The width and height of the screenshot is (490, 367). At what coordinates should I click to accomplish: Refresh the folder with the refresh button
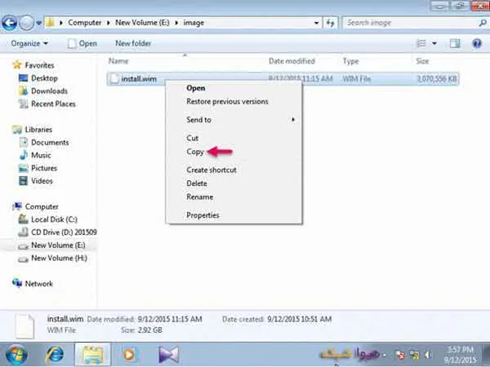(330, 23)
